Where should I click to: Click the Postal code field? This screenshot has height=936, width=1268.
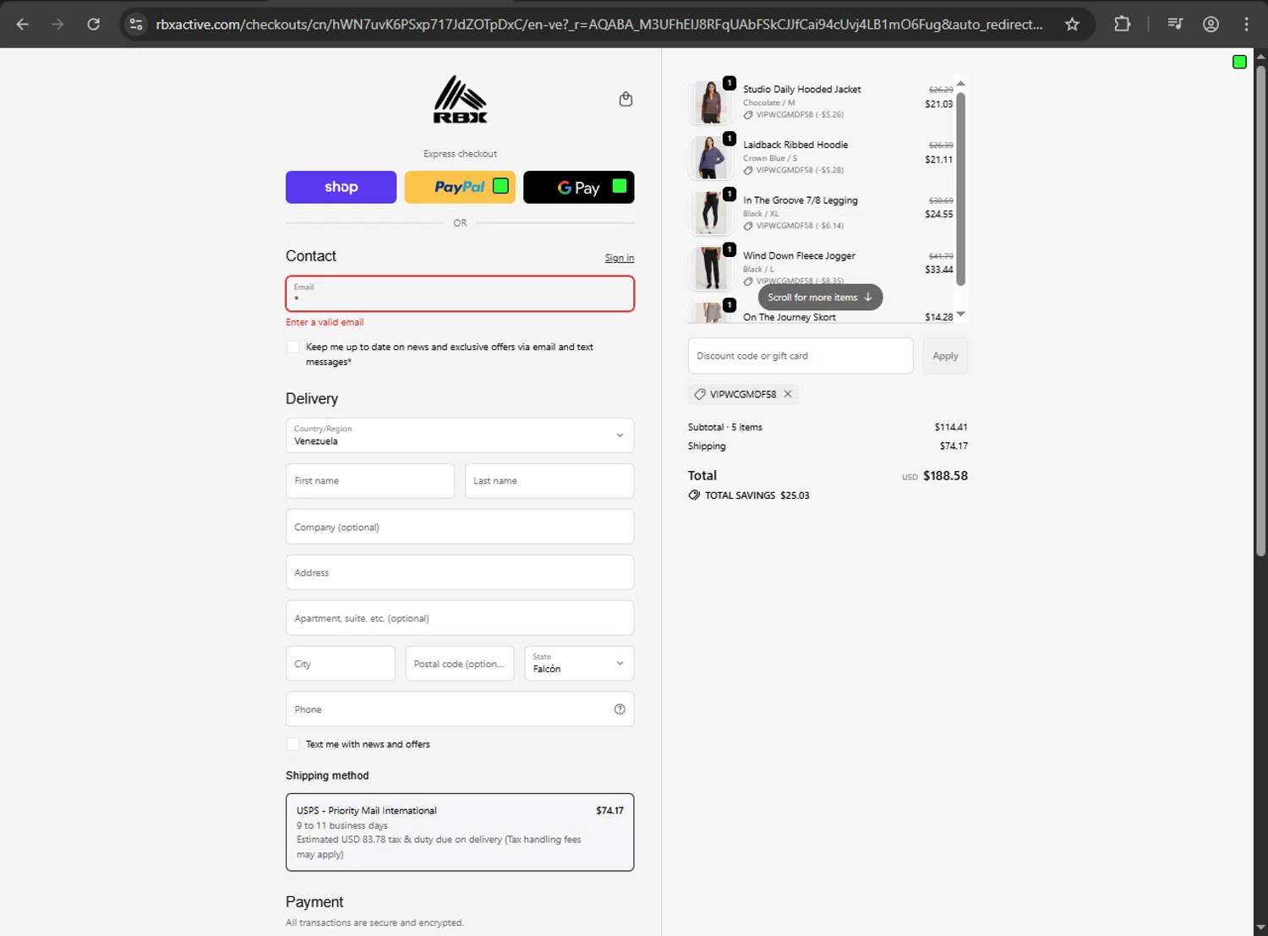[x=460, y=664]
